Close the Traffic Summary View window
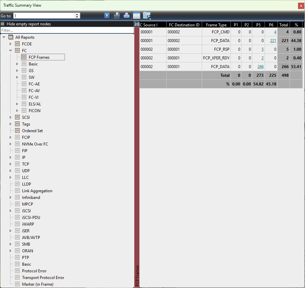 [301, 6]
